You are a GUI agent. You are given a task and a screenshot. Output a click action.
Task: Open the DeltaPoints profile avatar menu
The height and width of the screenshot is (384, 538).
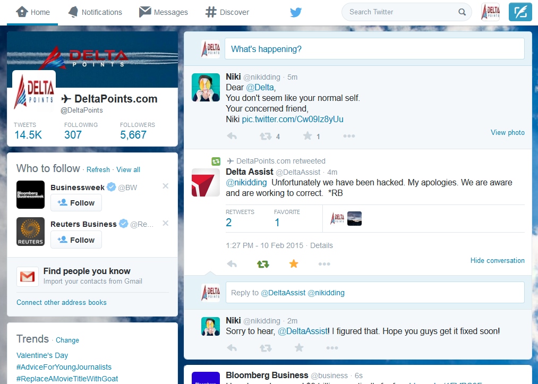coord(490,12)
